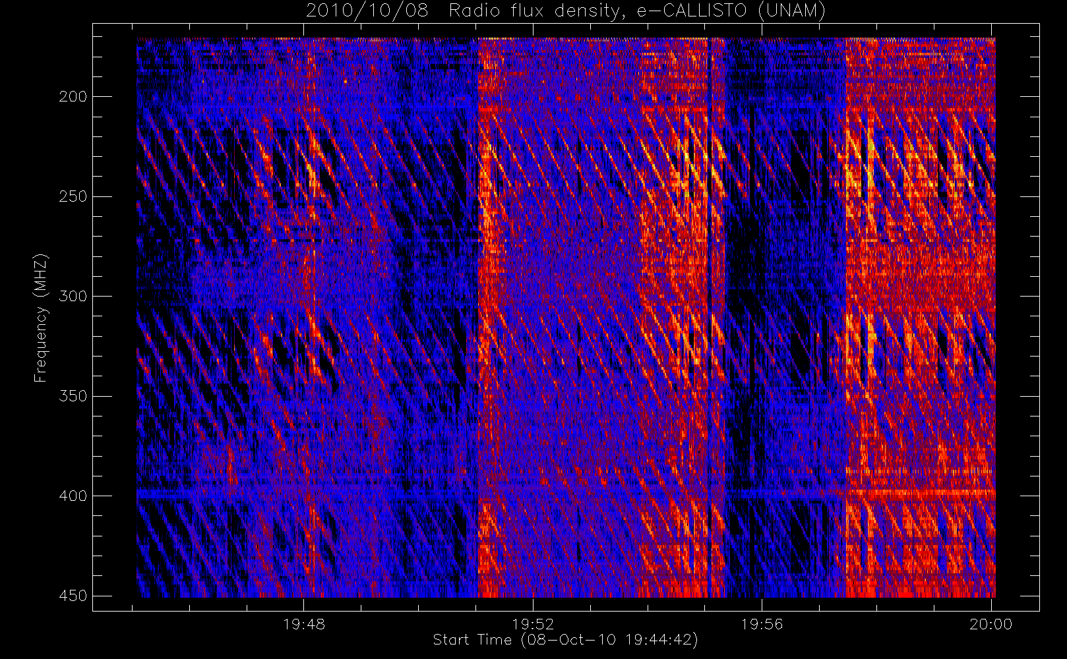This screenshot has width=1067, height=659.
Task: Click the 250 frequency tick label
Action: 73,196
